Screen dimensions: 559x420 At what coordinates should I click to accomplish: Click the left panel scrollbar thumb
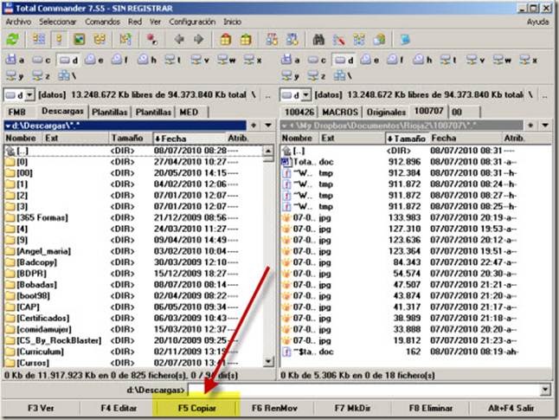coord(268,158)
